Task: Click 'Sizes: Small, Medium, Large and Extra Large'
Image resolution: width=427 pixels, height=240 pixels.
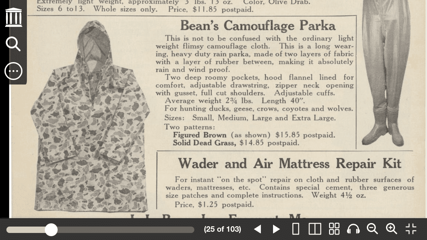Action: [x=250, y=118]
